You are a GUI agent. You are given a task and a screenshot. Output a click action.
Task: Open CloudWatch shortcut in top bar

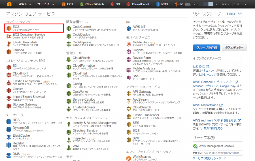92,4
